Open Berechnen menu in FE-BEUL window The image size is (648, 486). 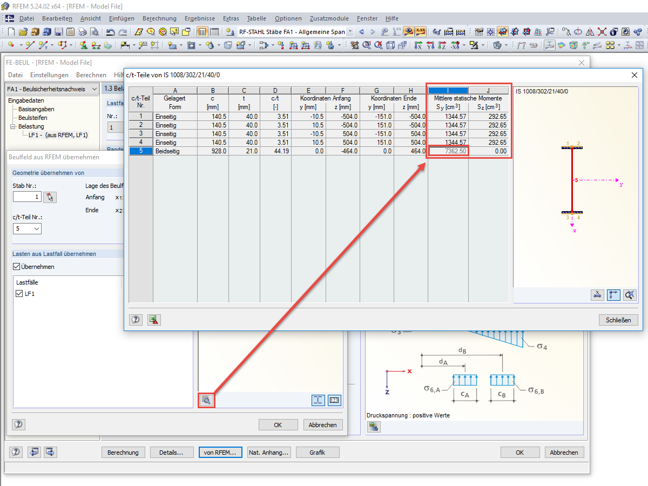(91, 75)
